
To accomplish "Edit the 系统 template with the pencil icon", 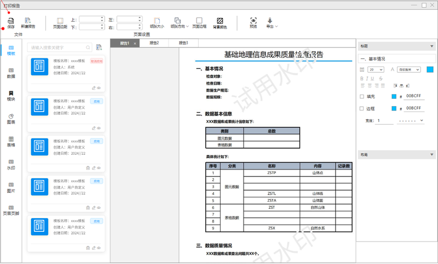I will [x=94, y=88].
